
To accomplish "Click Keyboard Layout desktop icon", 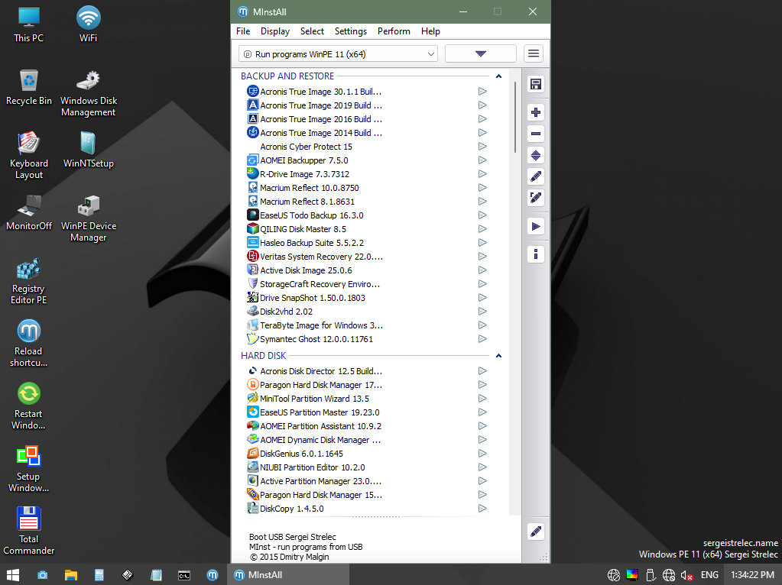I will [28, 156].
